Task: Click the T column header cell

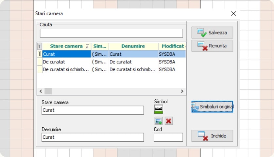Action: point(40,46)
